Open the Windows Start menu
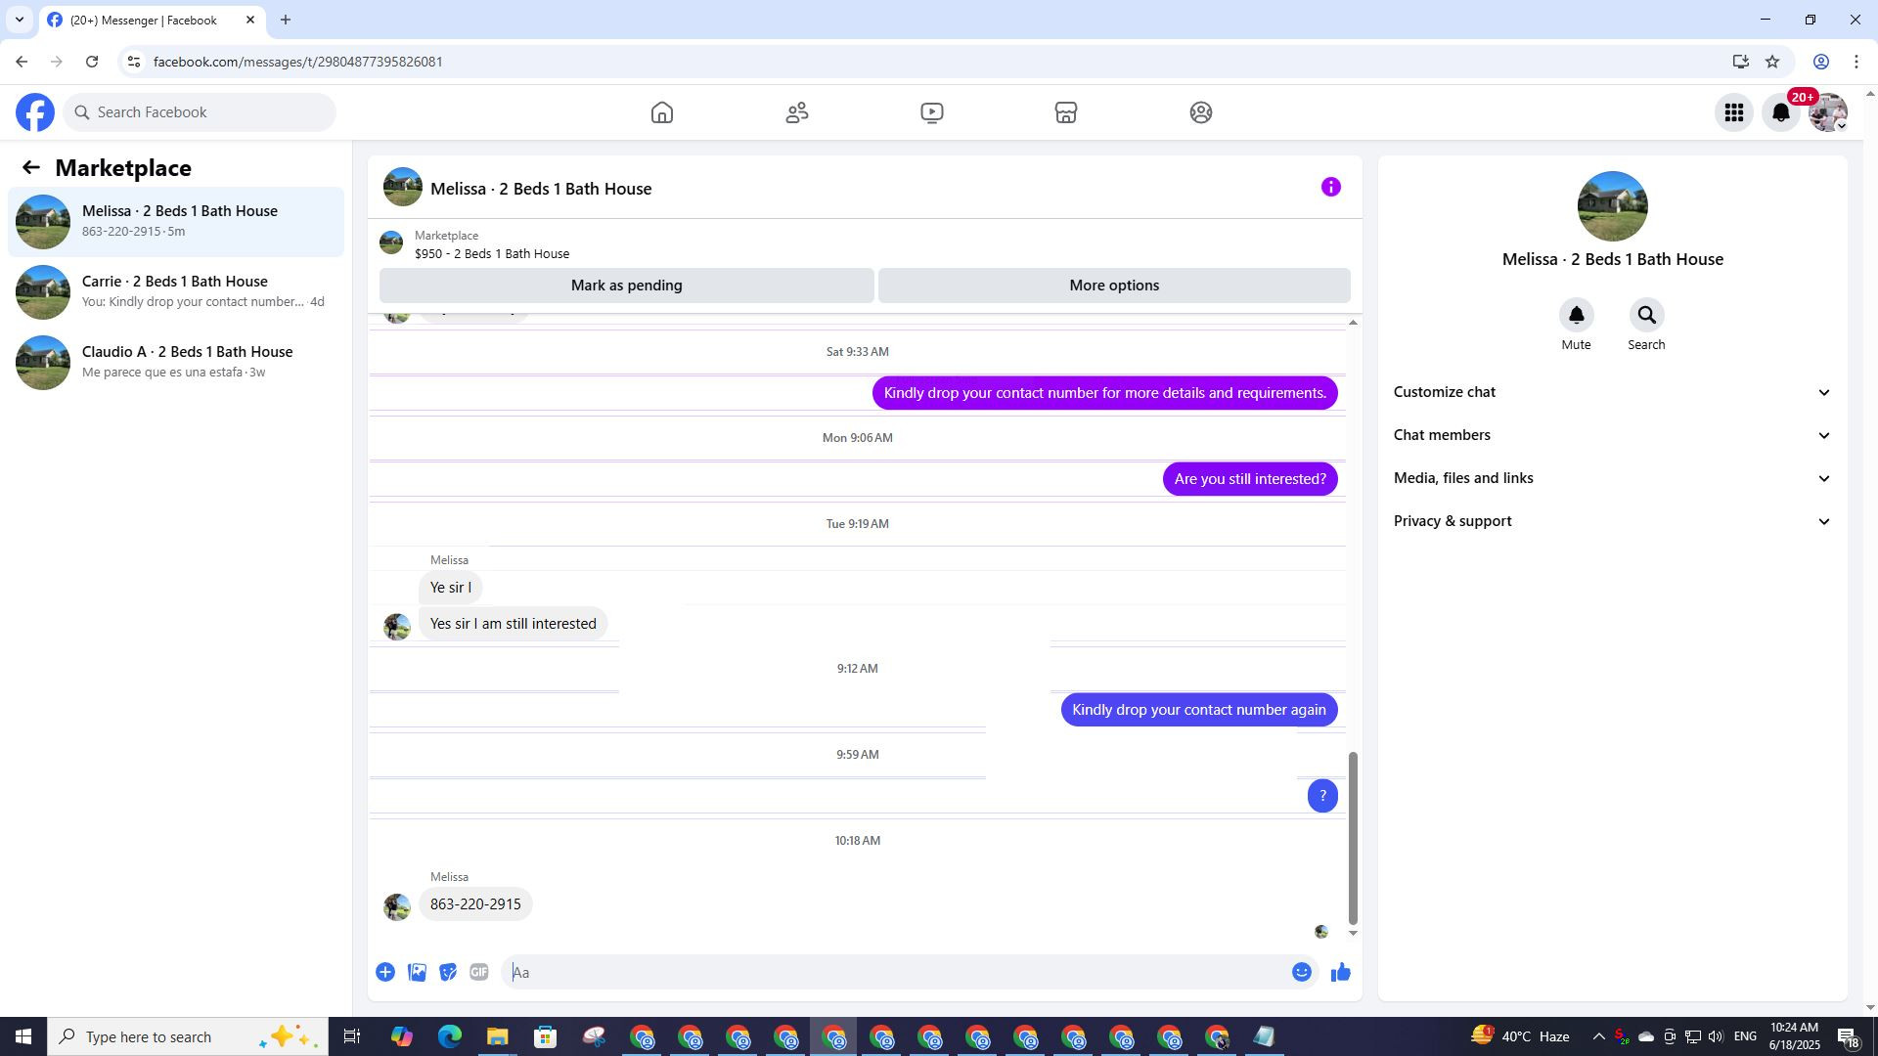The height and width of the screenshot is (1056, 1878). (x=23, y=1036)
